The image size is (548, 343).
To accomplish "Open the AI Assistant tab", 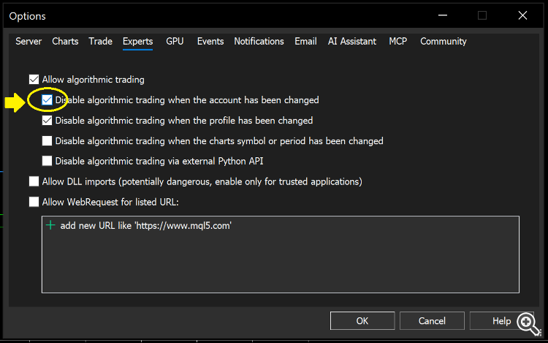I will coord(352,41).
